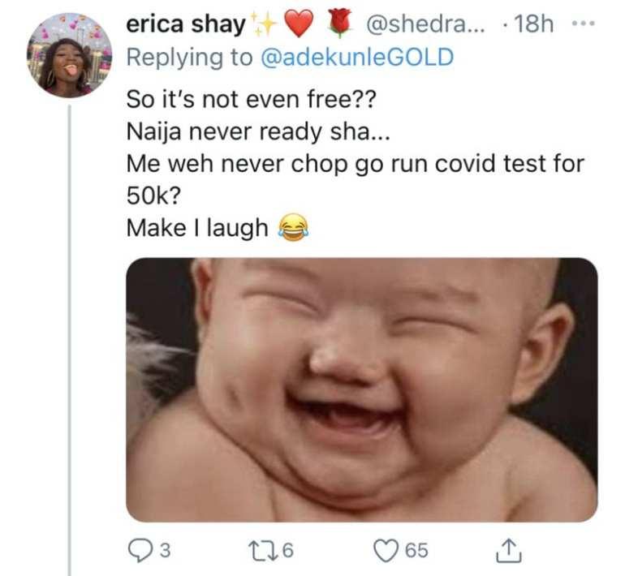The width and height of the screenshot is (625, 576).
Task: Click the 18h timestamp
Action: (534, 24)
